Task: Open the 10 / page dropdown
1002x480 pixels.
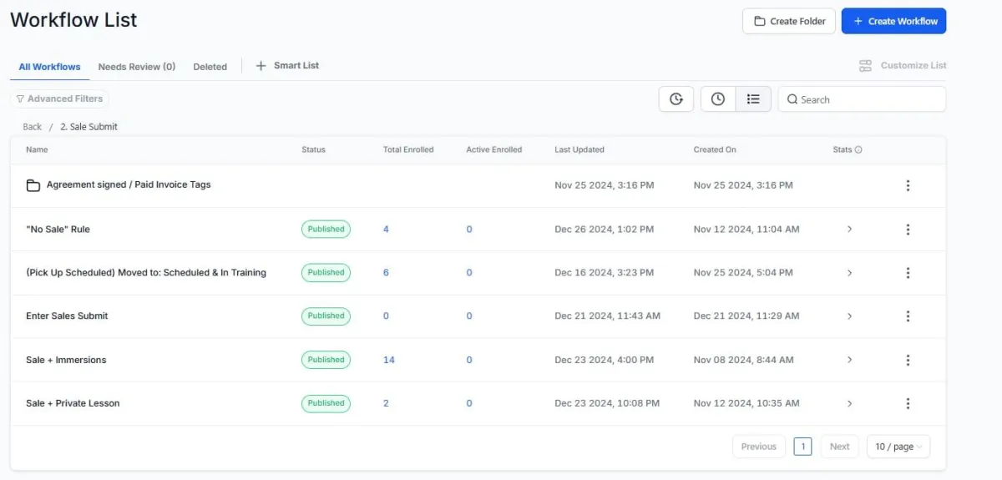Action: click(x=898, y=447)
